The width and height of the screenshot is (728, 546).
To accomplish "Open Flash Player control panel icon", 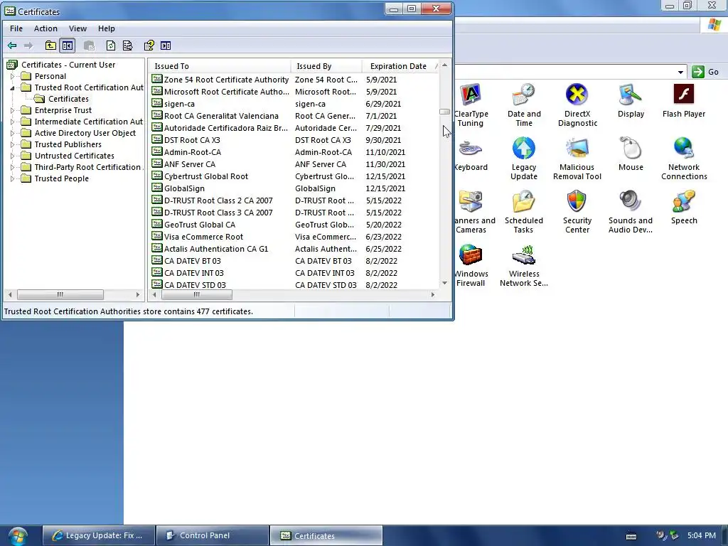I will click(x=683, y=101).
